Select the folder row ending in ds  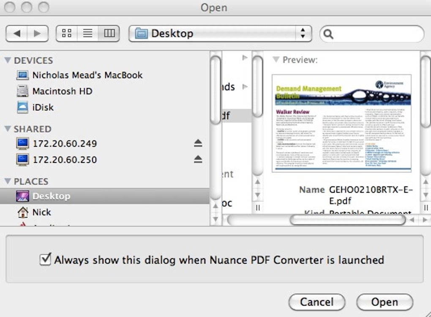[237, 87]
